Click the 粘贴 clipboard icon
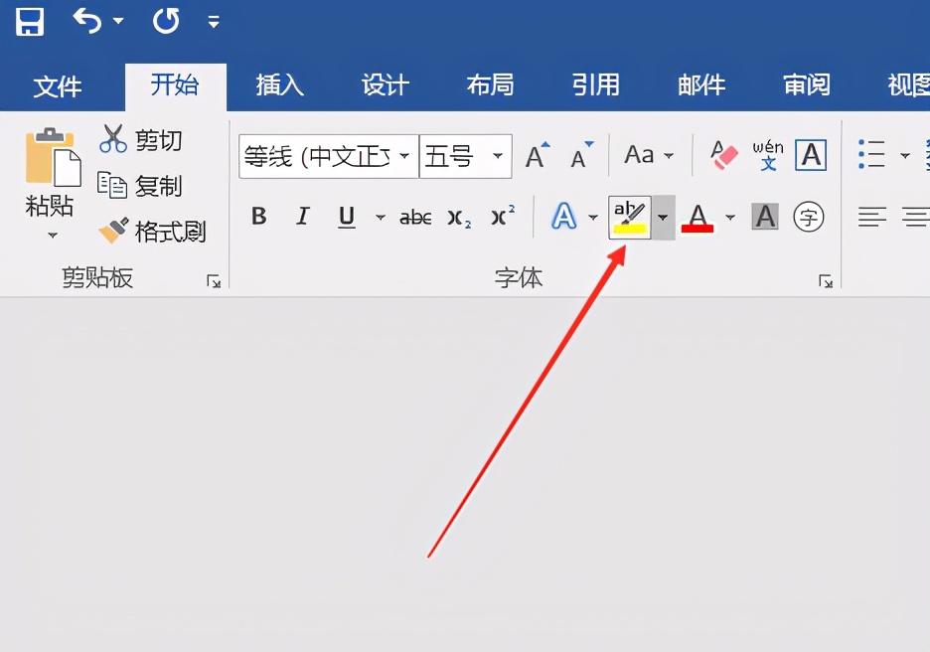The image size is (930, 652). [53, 157]
